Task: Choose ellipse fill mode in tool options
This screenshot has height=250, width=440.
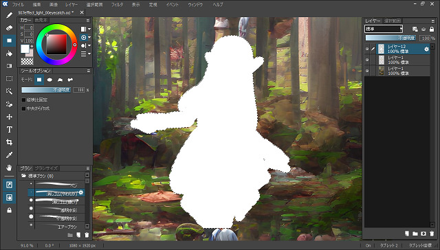Action: pyautogui.click(x=49, y=80)
